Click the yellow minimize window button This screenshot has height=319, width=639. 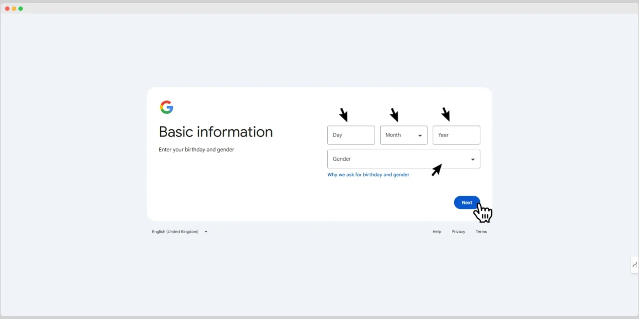click(14, 9)
